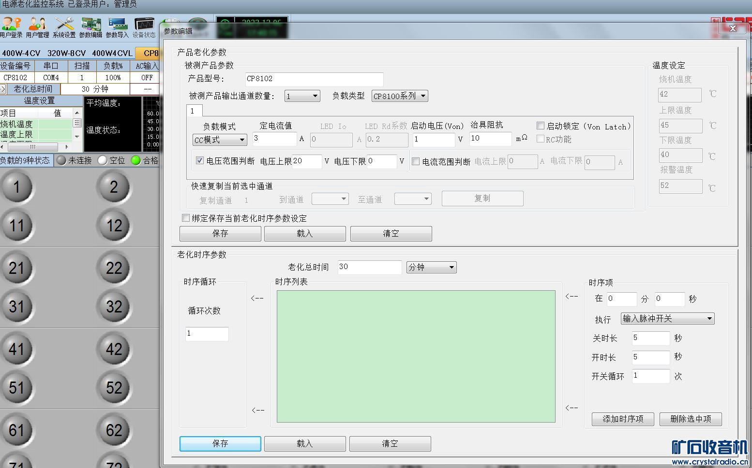Enable 启动锁定 (Von Latch) checkbox

tap(541, 126)
